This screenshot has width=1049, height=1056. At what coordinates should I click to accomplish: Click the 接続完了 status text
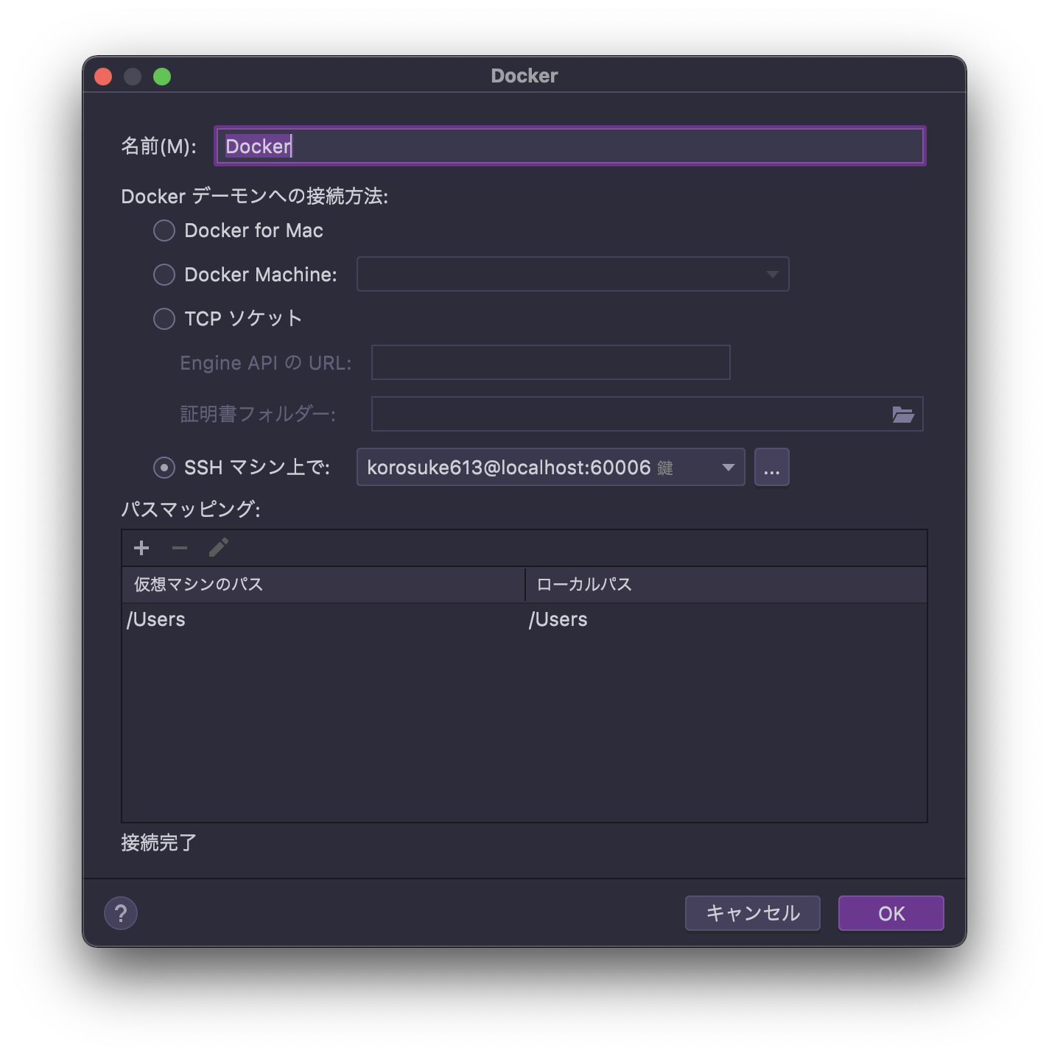(x=159, y=842)
